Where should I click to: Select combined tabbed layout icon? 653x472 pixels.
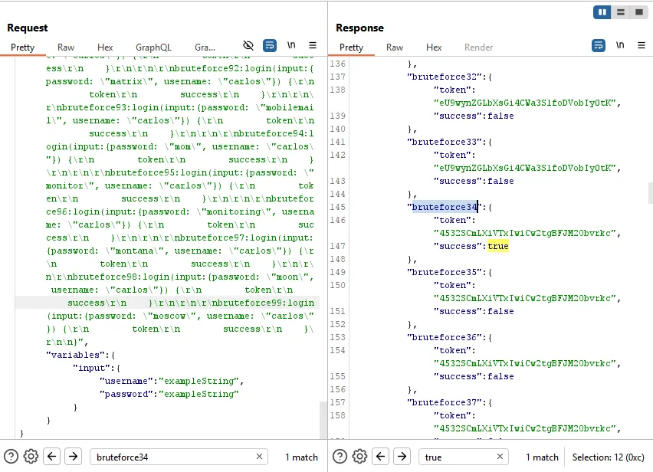click(639, 12)
